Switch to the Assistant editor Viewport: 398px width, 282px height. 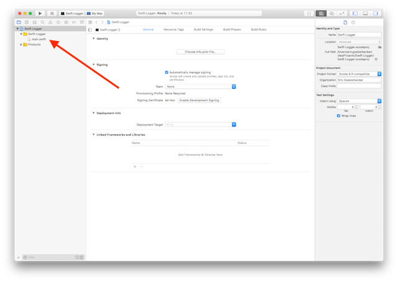coord(331,12)
